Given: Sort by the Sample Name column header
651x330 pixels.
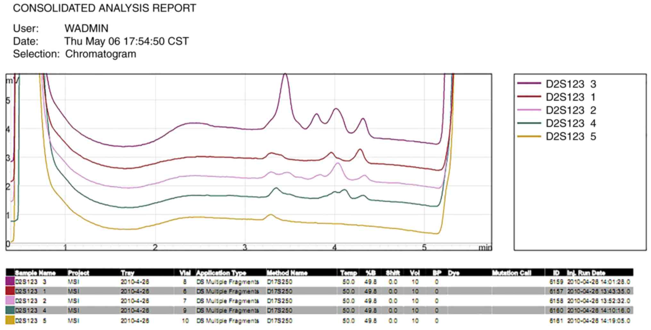Looking at the screenshot, I should 35,273.
